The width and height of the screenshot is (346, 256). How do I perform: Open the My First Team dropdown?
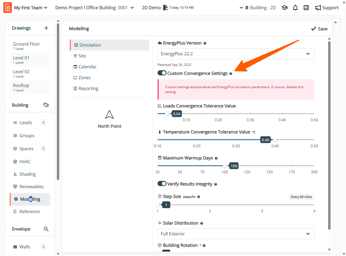tap(31, 8)
